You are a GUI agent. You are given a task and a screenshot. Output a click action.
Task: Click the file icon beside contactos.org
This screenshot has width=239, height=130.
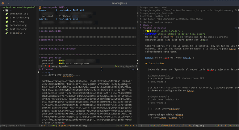tap(7, 14)
